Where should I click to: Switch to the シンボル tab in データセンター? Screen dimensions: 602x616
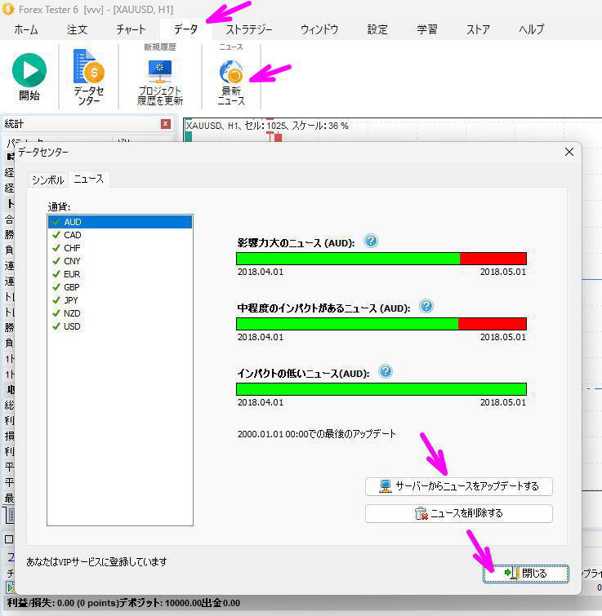pyautogui.click(x=48, y=180)
